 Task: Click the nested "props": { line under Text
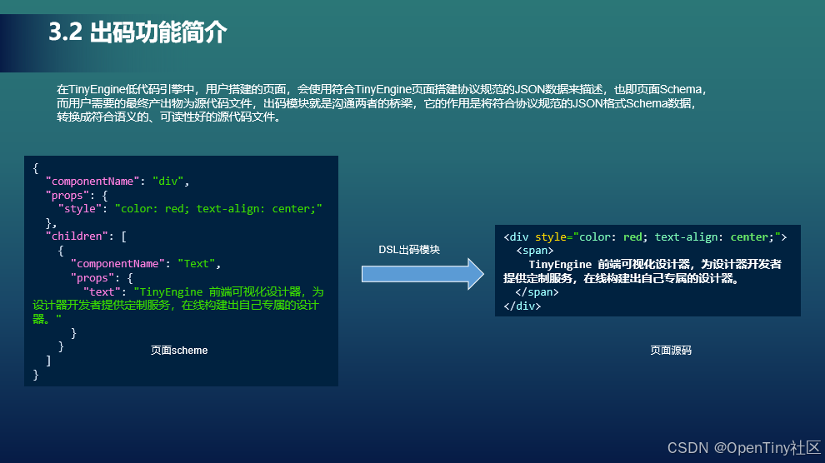[x=102, y=277]
